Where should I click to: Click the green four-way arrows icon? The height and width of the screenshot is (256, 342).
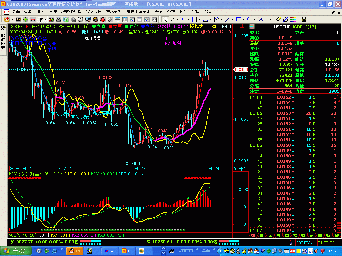26,19
